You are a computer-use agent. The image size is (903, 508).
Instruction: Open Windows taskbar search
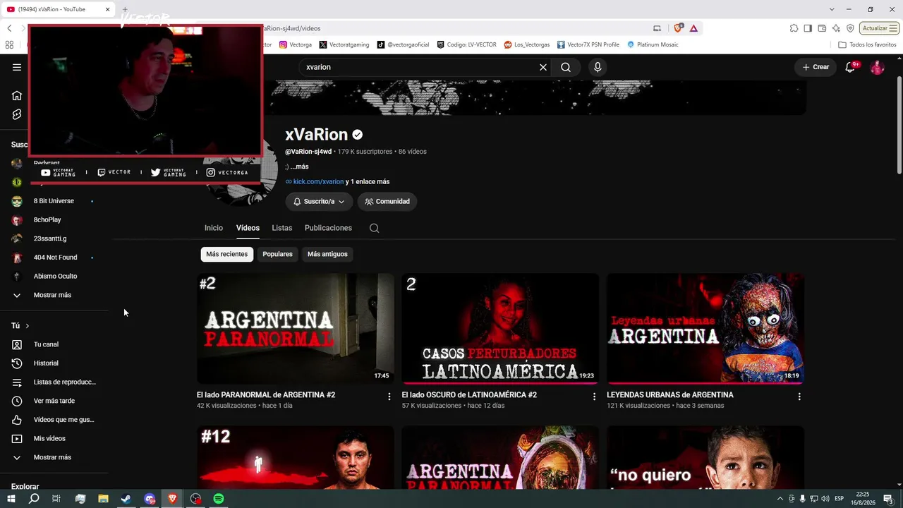(x=34, y=499)
